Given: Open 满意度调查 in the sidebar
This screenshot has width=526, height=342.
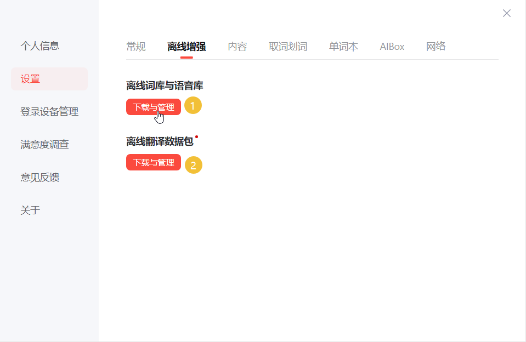Looking at the screenshot, I should [44, 145].
